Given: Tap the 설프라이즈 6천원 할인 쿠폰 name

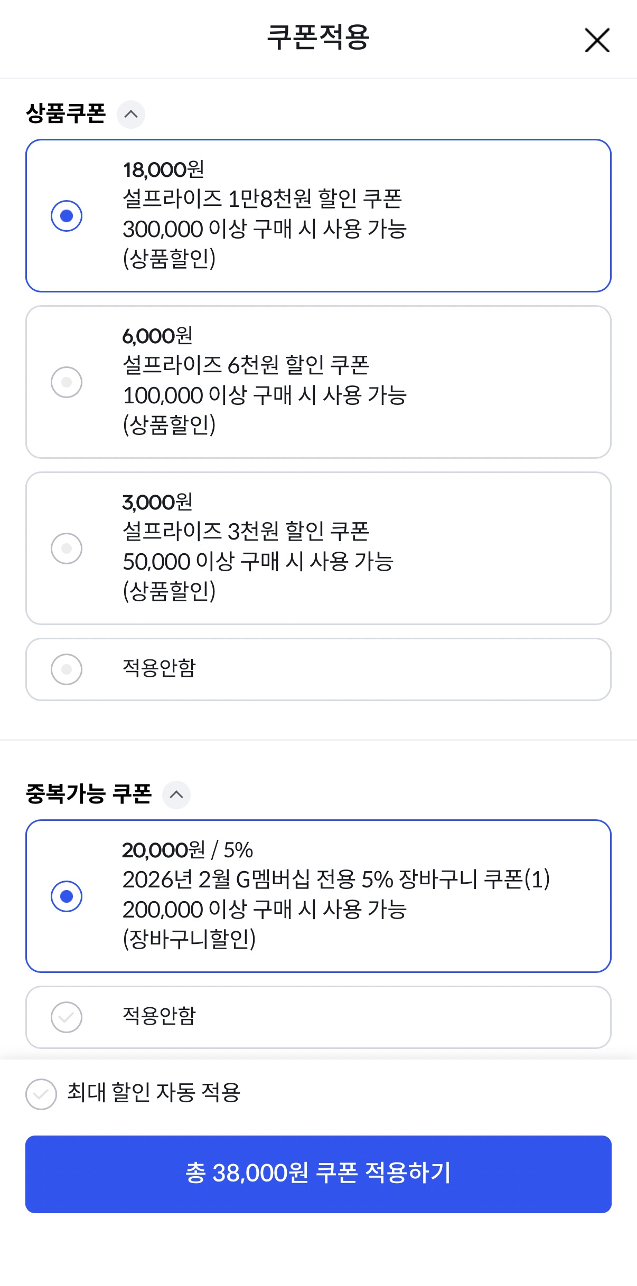Looking at the screenshot, I should [x=246, y=365].
